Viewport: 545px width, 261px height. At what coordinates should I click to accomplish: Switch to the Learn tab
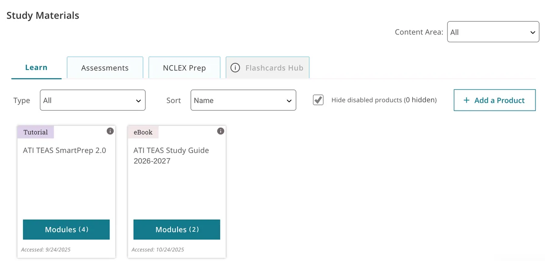tap(36, 68)
